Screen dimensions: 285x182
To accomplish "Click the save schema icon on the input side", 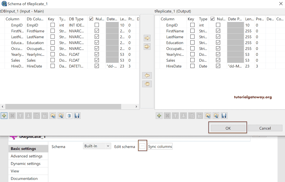I will 77,115.
